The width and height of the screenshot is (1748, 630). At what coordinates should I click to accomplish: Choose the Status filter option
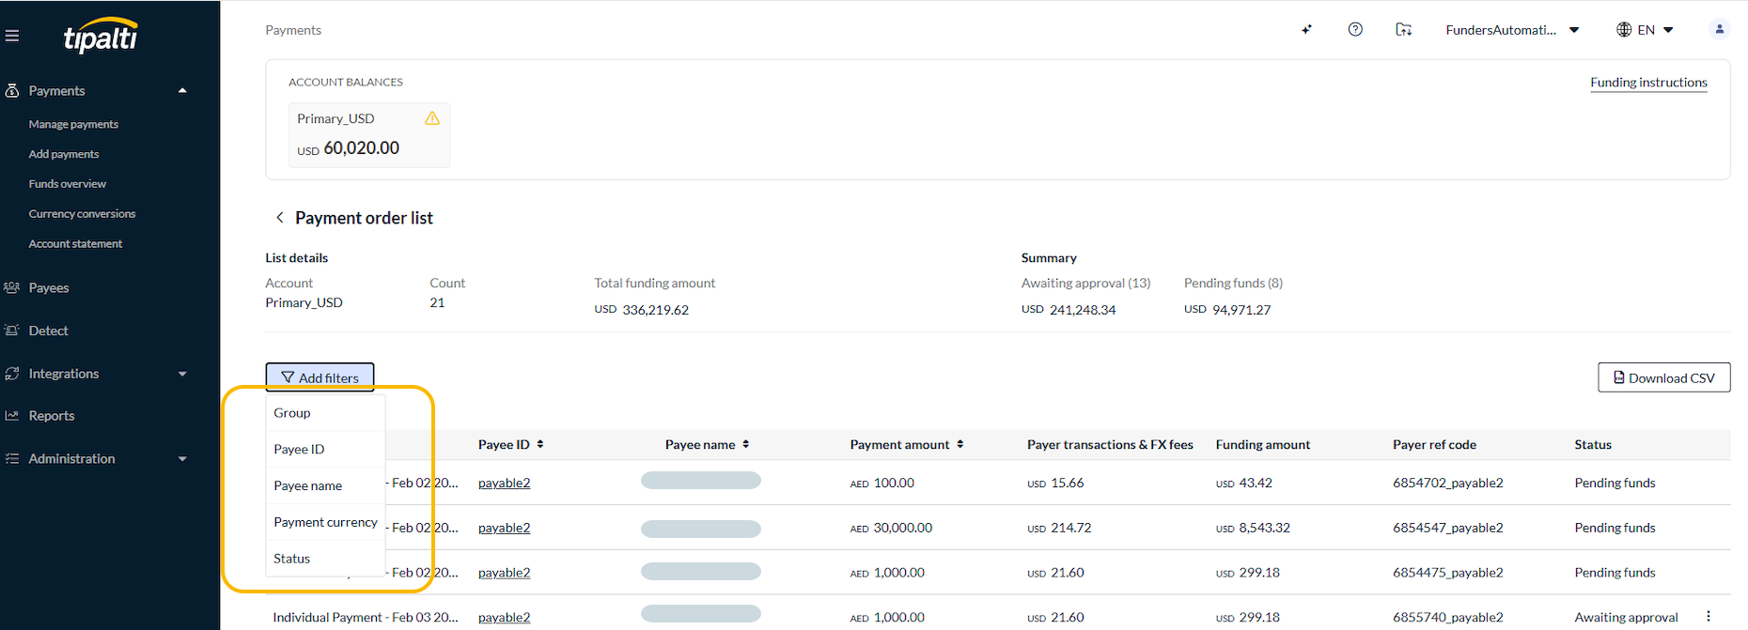[325, 559]
